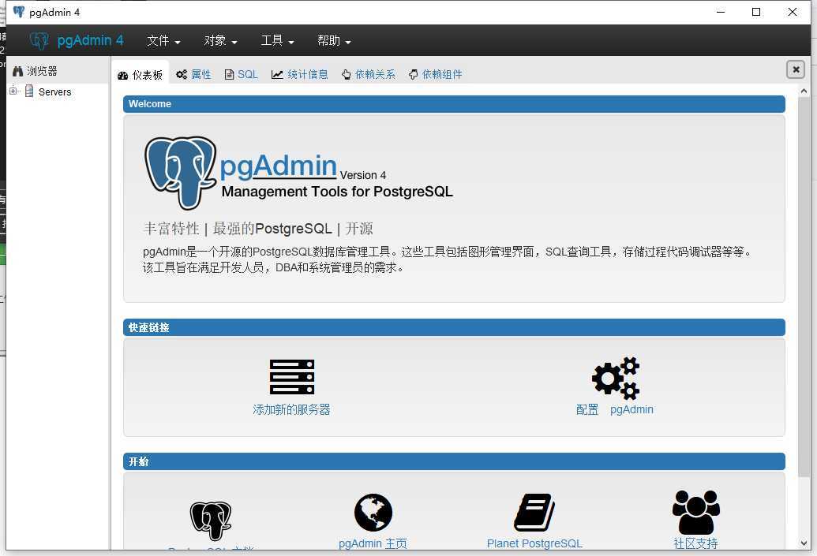Screen dimensions: 817x556
Task: Close the dashboard panel with X button
Action: (x=796, y=69)
